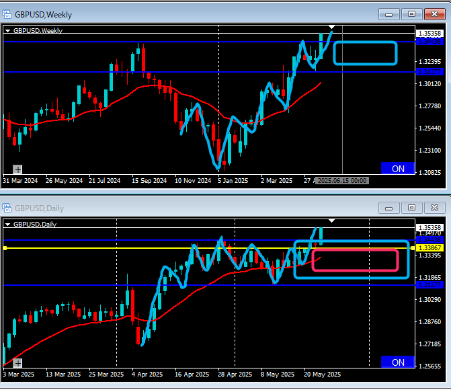Expand the GBPUSD,Weekly chart label dropdown triangle
451x390 pixels.
tap(8, 30)
